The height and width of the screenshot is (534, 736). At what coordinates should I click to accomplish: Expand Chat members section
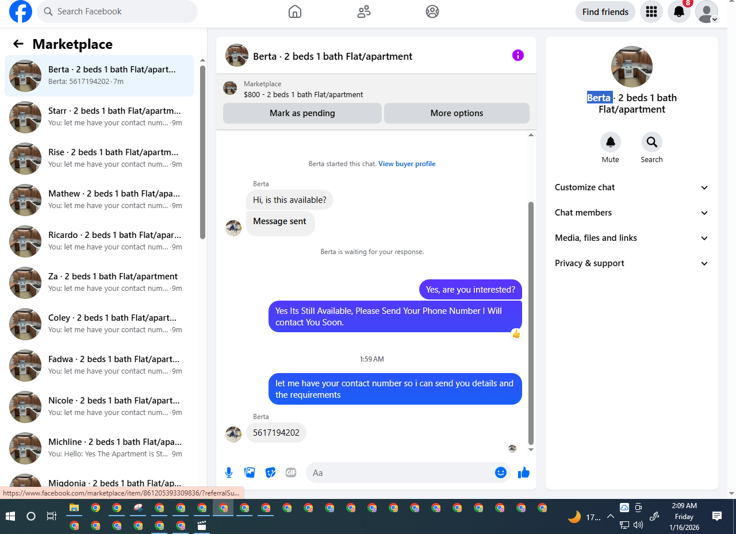tap(632, 213)
